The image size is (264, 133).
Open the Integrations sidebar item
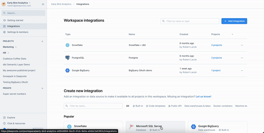click(x=23, y=26)
